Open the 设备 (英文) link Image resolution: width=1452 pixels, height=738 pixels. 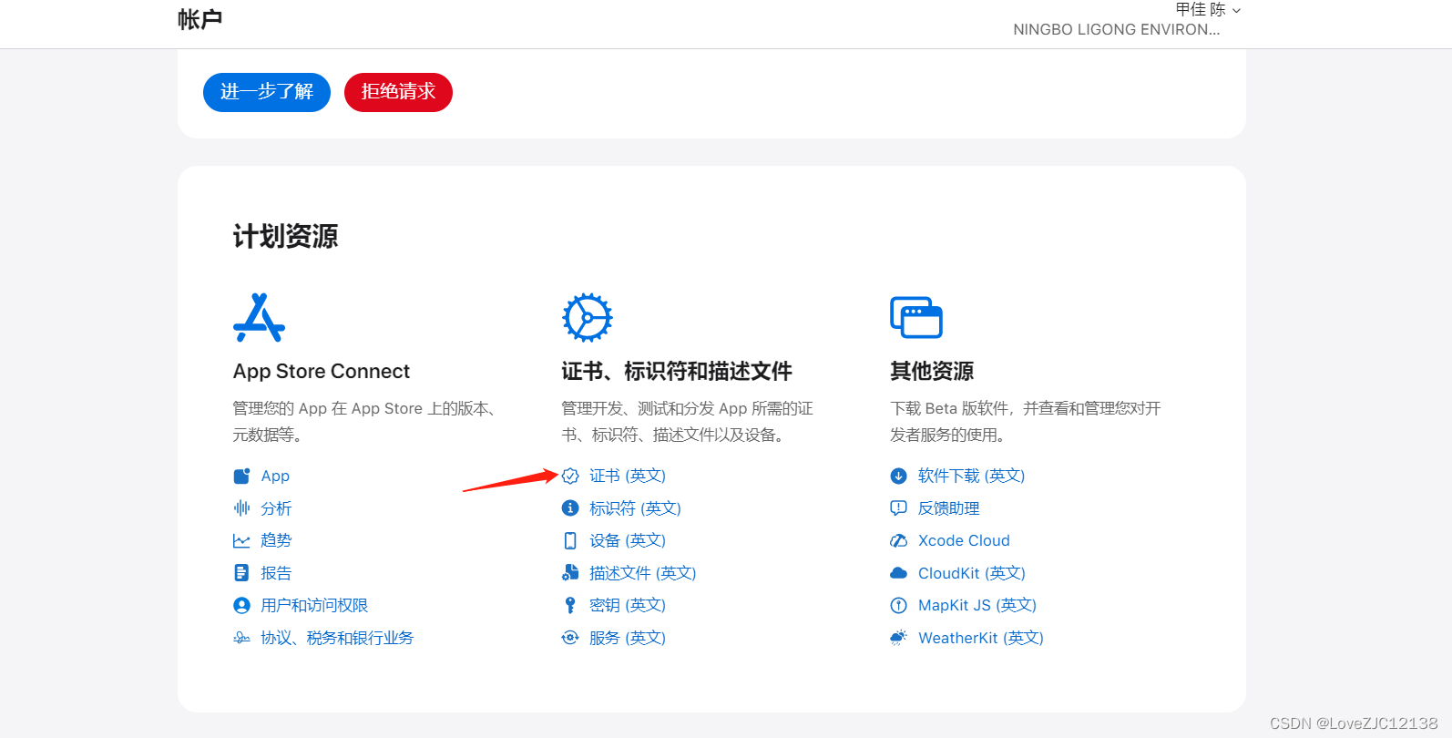point(628,540)
